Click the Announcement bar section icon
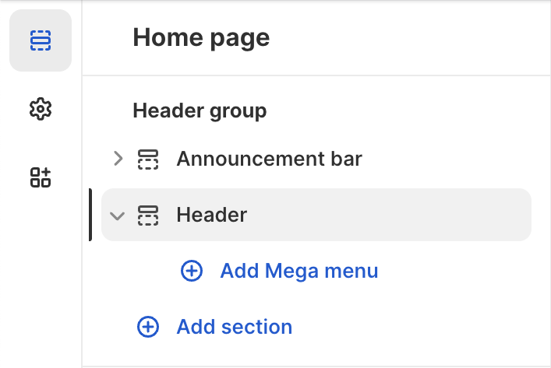This screenshot has height=368, width=551. 148,159
